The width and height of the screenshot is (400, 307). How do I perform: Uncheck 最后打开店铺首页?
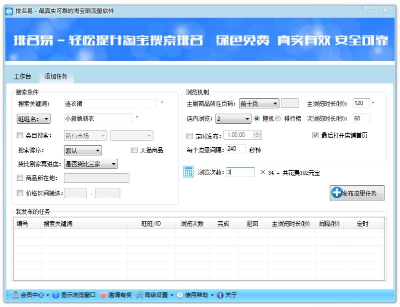click(315, 135)
